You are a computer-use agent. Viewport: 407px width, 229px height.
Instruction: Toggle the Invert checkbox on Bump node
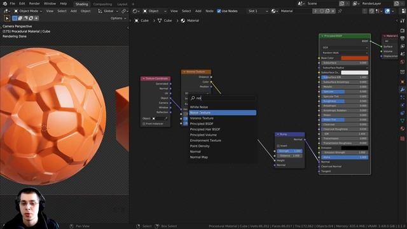point(279,146)
